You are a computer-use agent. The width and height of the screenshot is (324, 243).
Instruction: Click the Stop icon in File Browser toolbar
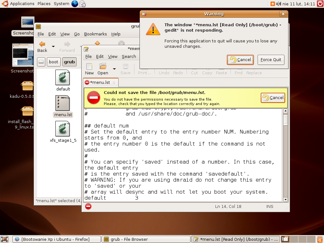coord(121,43)
